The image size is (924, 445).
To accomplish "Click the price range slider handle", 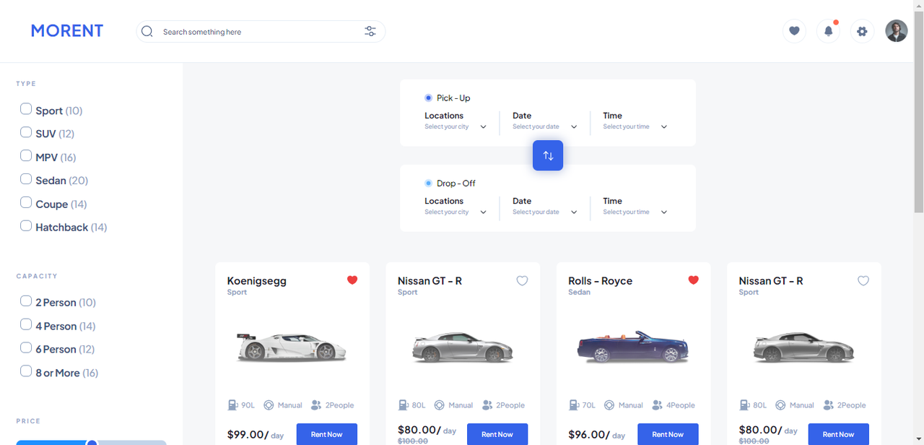I will click(x=92, y=442).
